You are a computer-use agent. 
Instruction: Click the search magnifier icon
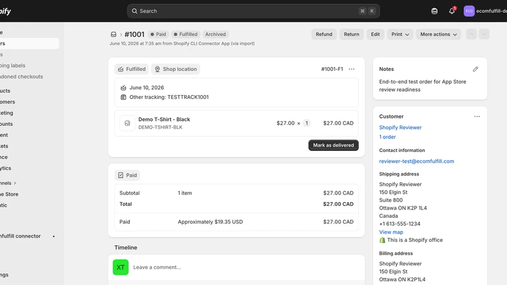point(134,11)
